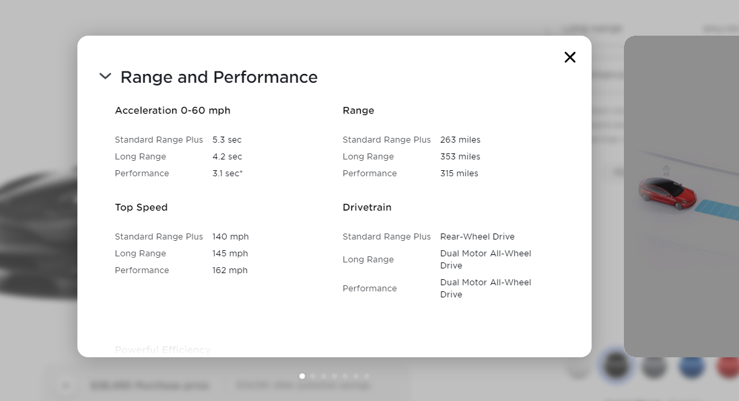The image size is (739, 401).
Task: Select the fourth carousel pagination dot
Action: click(x=335, y=376)
